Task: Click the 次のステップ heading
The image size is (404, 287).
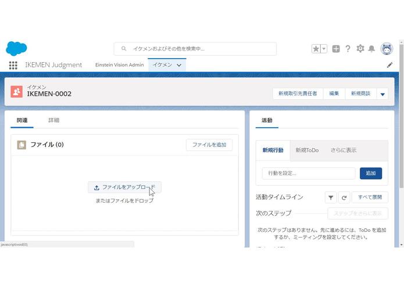Action: [273, 213]
